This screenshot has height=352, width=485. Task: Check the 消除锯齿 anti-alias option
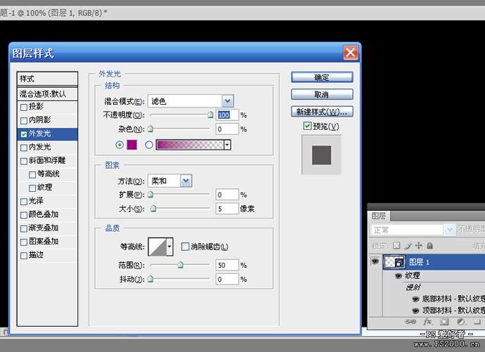[185, 247]
